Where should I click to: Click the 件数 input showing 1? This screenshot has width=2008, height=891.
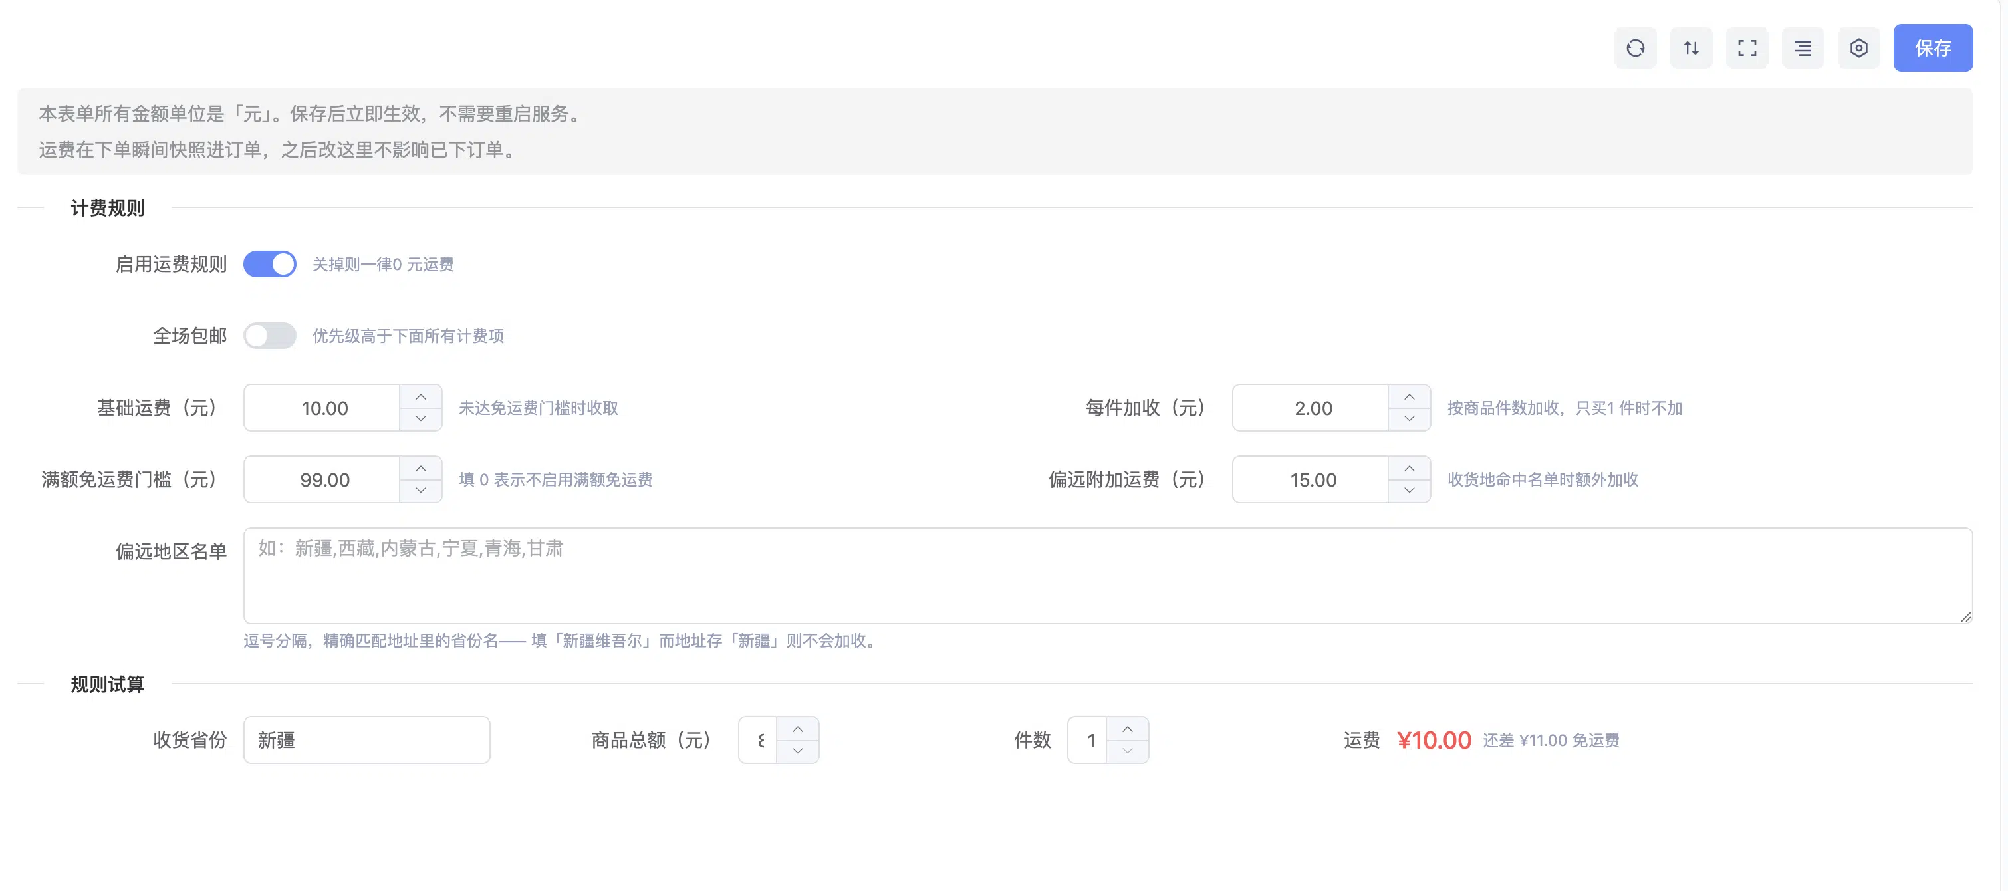(1088, 740)
